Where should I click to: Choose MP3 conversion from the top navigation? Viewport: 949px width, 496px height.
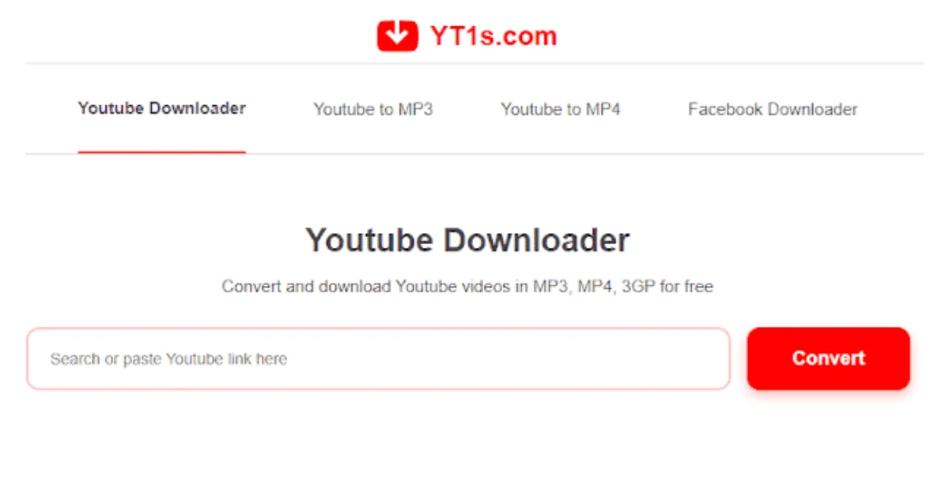tap(373, 109)
